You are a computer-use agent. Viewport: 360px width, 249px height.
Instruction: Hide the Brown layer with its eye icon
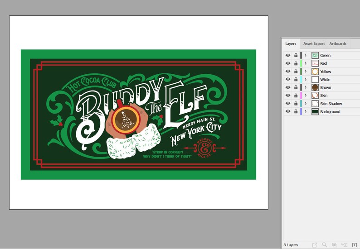coord(288,87)
